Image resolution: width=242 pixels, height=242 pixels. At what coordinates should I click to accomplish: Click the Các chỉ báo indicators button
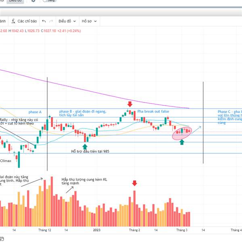24,21
